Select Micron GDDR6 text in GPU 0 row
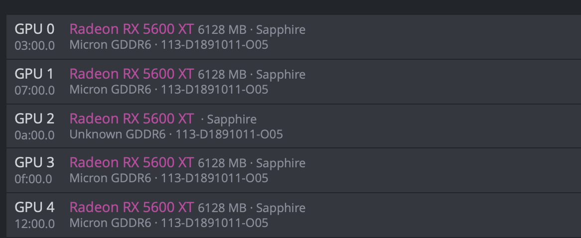This screenshot has height=238, width=581. click(x=110, y=45)
